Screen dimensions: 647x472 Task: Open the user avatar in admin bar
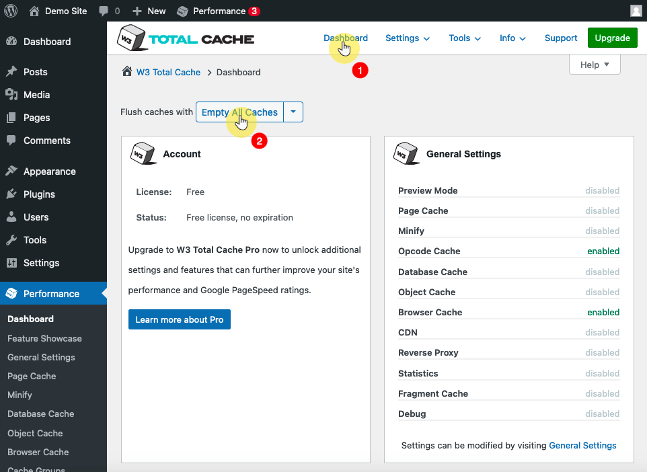[636, 11]
